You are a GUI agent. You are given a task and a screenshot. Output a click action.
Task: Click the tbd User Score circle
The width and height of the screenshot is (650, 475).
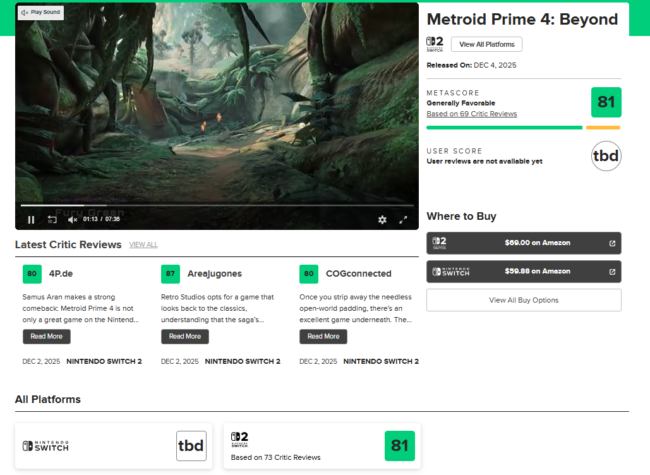606,156
